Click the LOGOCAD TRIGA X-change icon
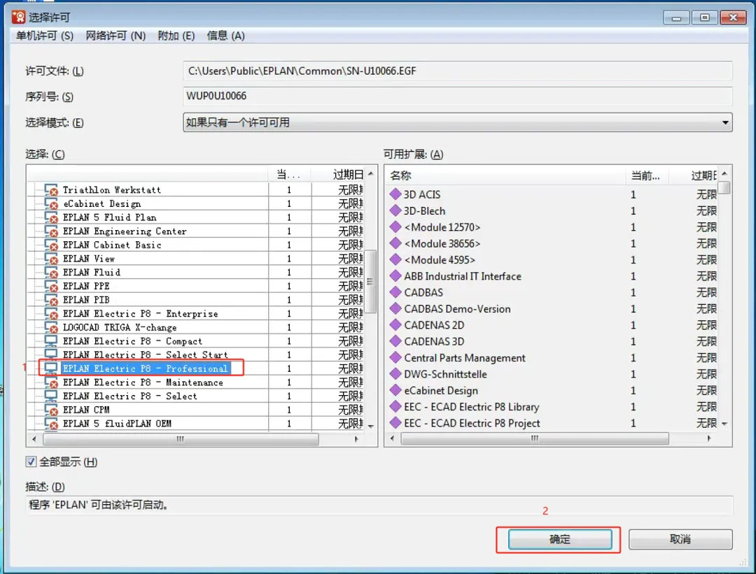The height and width of the screenshot is (574, 756). tap(51, 327)
